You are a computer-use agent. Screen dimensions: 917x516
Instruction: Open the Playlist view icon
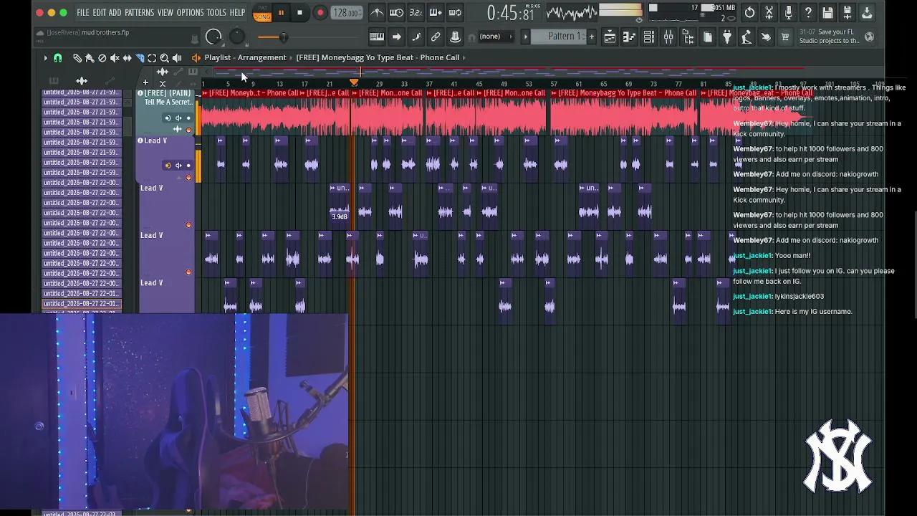coord(610,37)
